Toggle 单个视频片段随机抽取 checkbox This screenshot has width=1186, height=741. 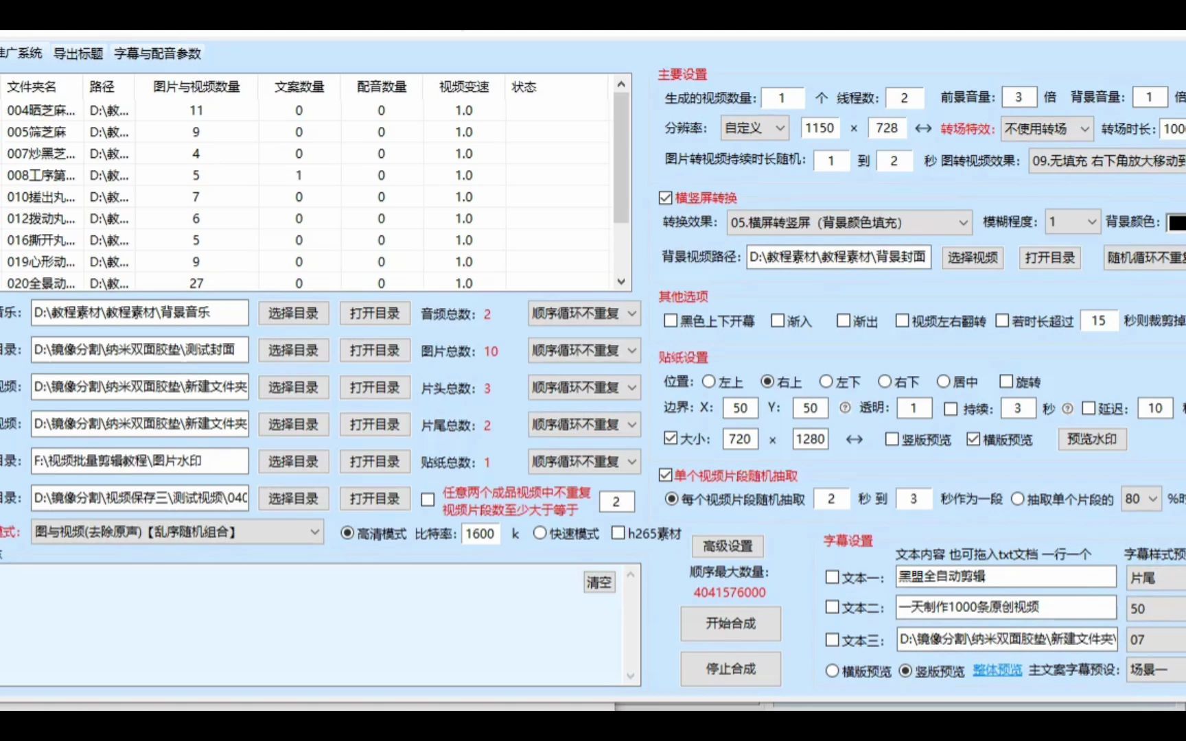(x=665, y=475)
